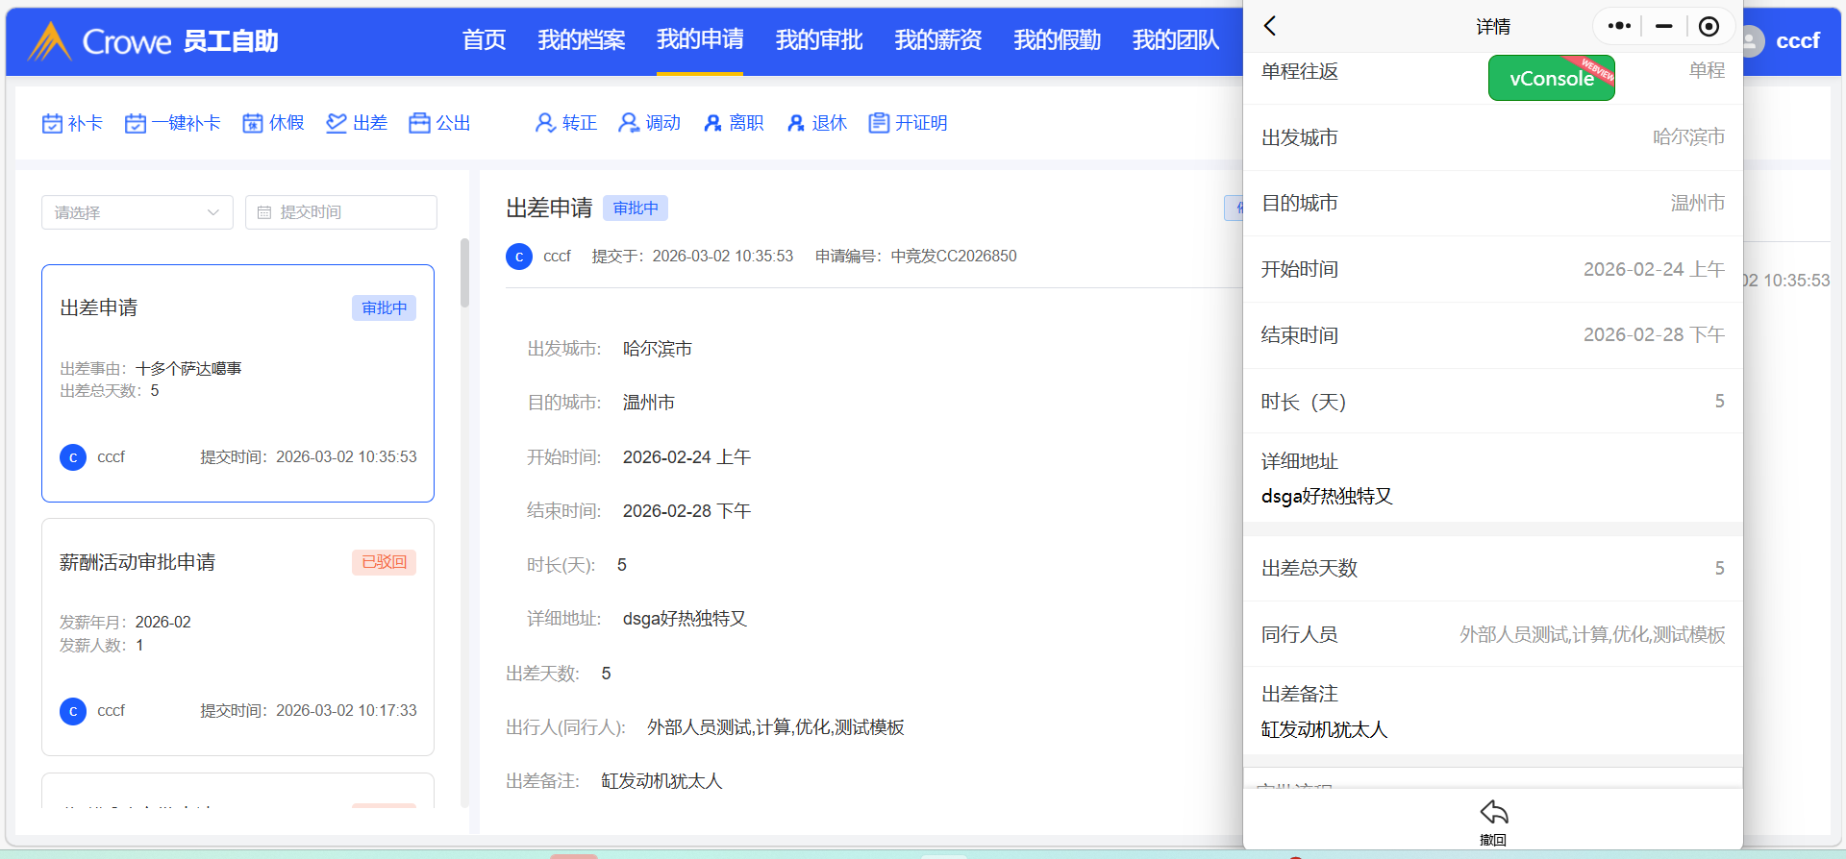
Task: Select the 出差 business trip icon
Action: 336,124
